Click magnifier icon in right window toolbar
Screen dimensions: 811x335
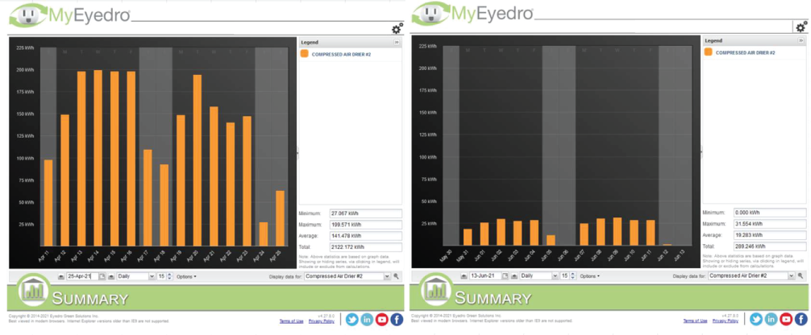pos(800,275)
